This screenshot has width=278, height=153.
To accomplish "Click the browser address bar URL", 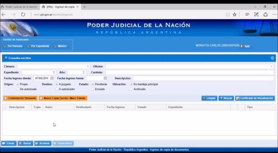I will [x=53, y=15].
